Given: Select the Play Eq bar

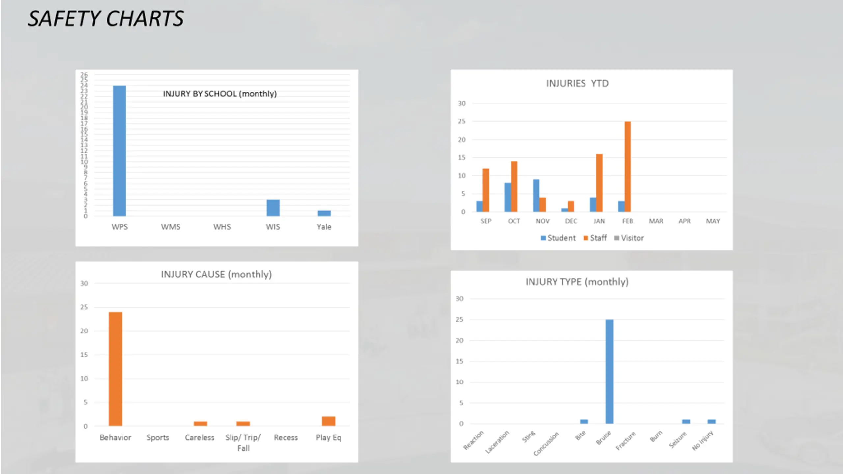Looking at the screenshot, I should [328, 421].
